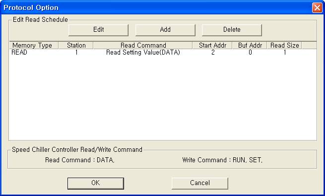Screen dimensions: 325x196
Task: Close the Protocol Option window
Action: pos(317,8)
